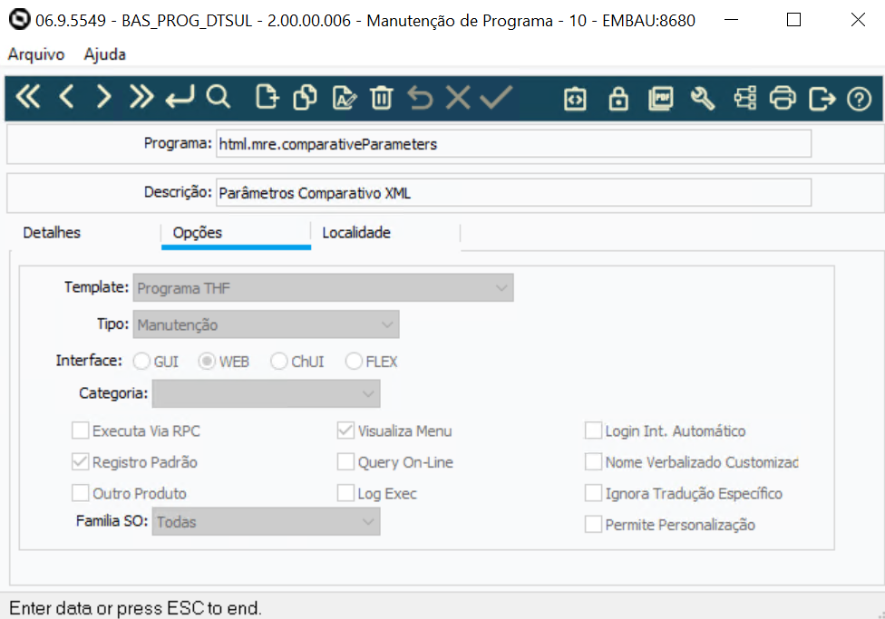Select the WEB interface radio button
The image size is (885, 619).
click(x=207, y=361)
